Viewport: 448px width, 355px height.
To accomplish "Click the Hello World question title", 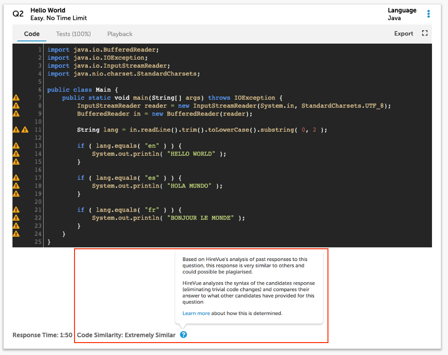I will 48,10.
